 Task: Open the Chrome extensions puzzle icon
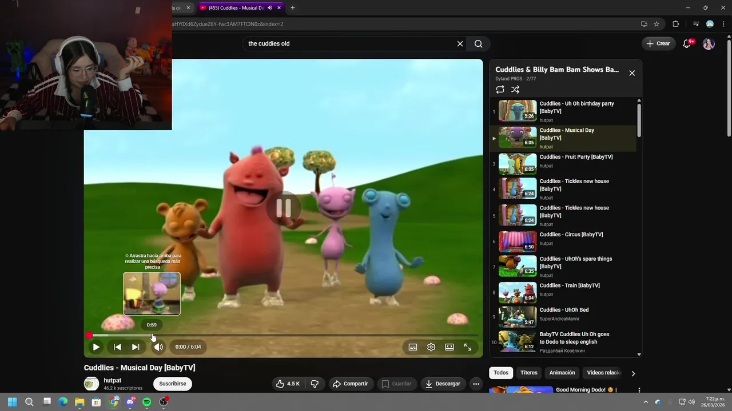pos(676,24)
